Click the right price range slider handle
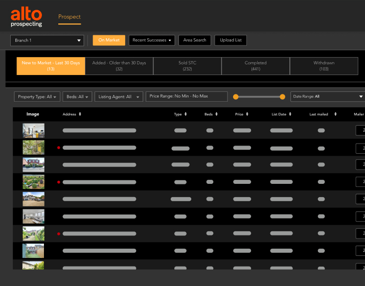Image resolution: width=365 pixels, height=286 pixels. coord(283,97)
